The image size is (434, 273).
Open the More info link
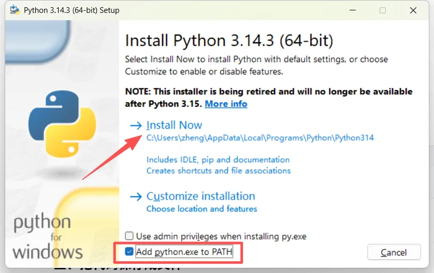tap(226, 104)
